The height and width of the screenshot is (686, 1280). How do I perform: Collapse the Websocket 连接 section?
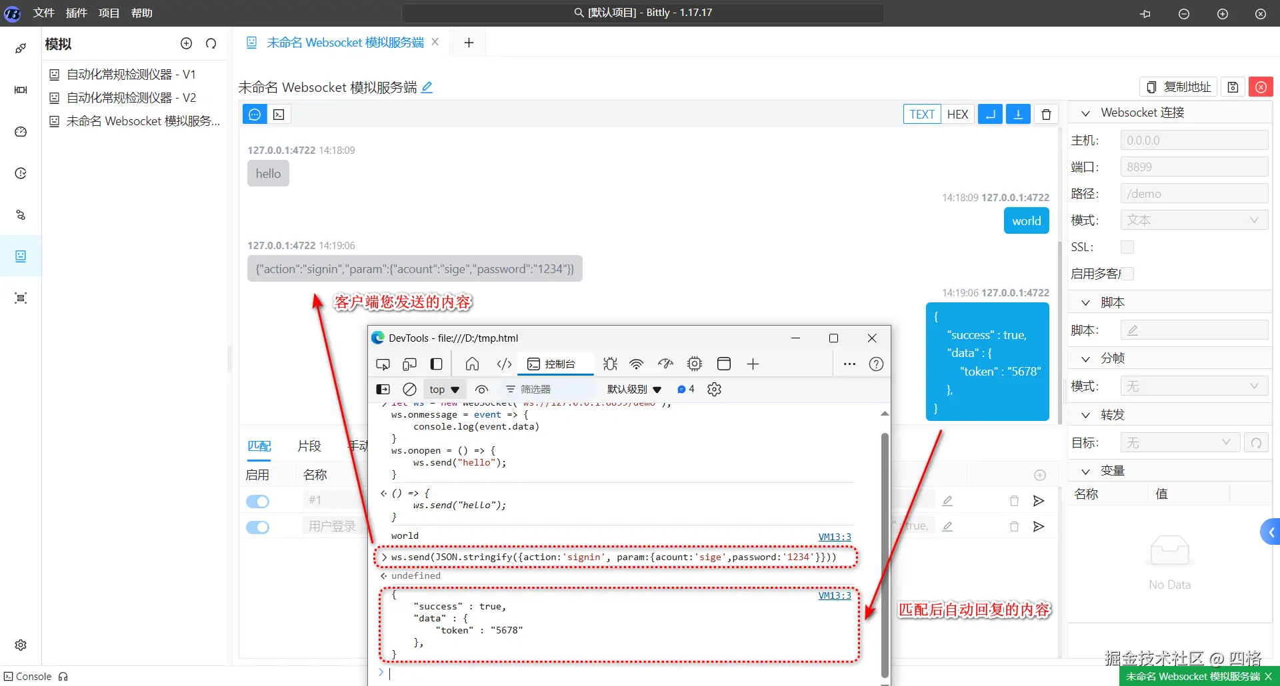pos(1085,113)
